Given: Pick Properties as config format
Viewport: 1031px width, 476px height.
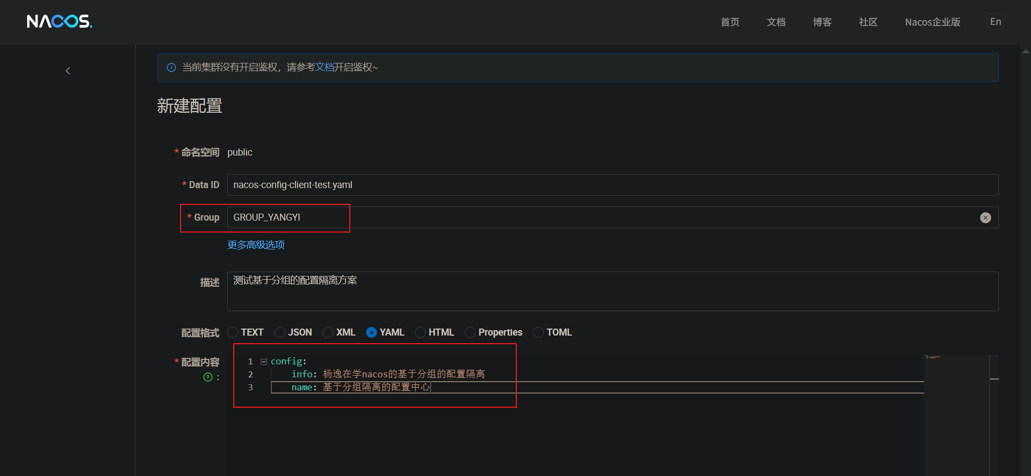Looking at the screenshot, I should (470, 332).
